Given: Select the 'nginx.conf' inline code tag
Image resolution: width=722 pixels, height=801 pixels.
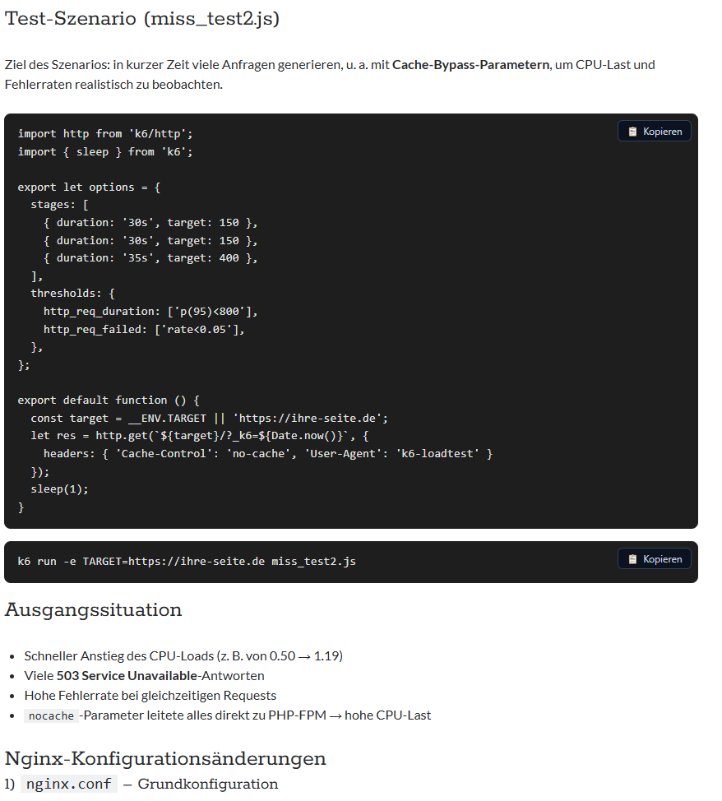Looking at the screenshot, I should click(69, 784).
